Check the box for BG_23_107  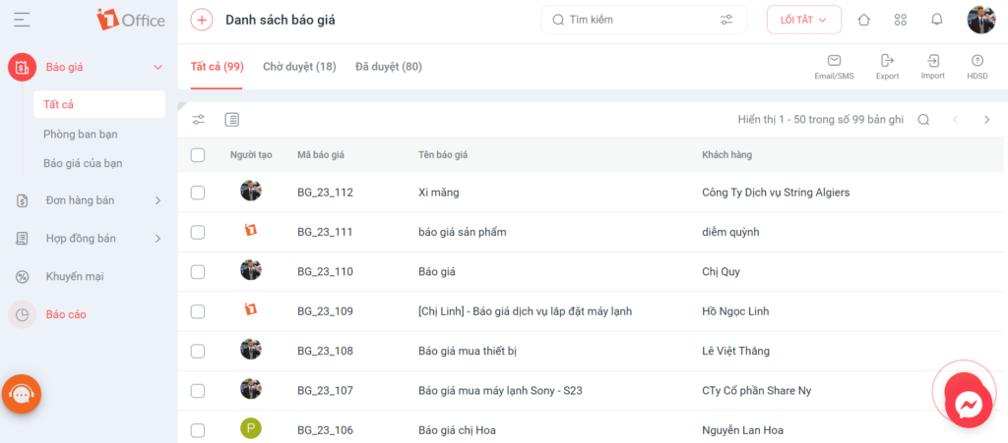click(x=198, y=390)
